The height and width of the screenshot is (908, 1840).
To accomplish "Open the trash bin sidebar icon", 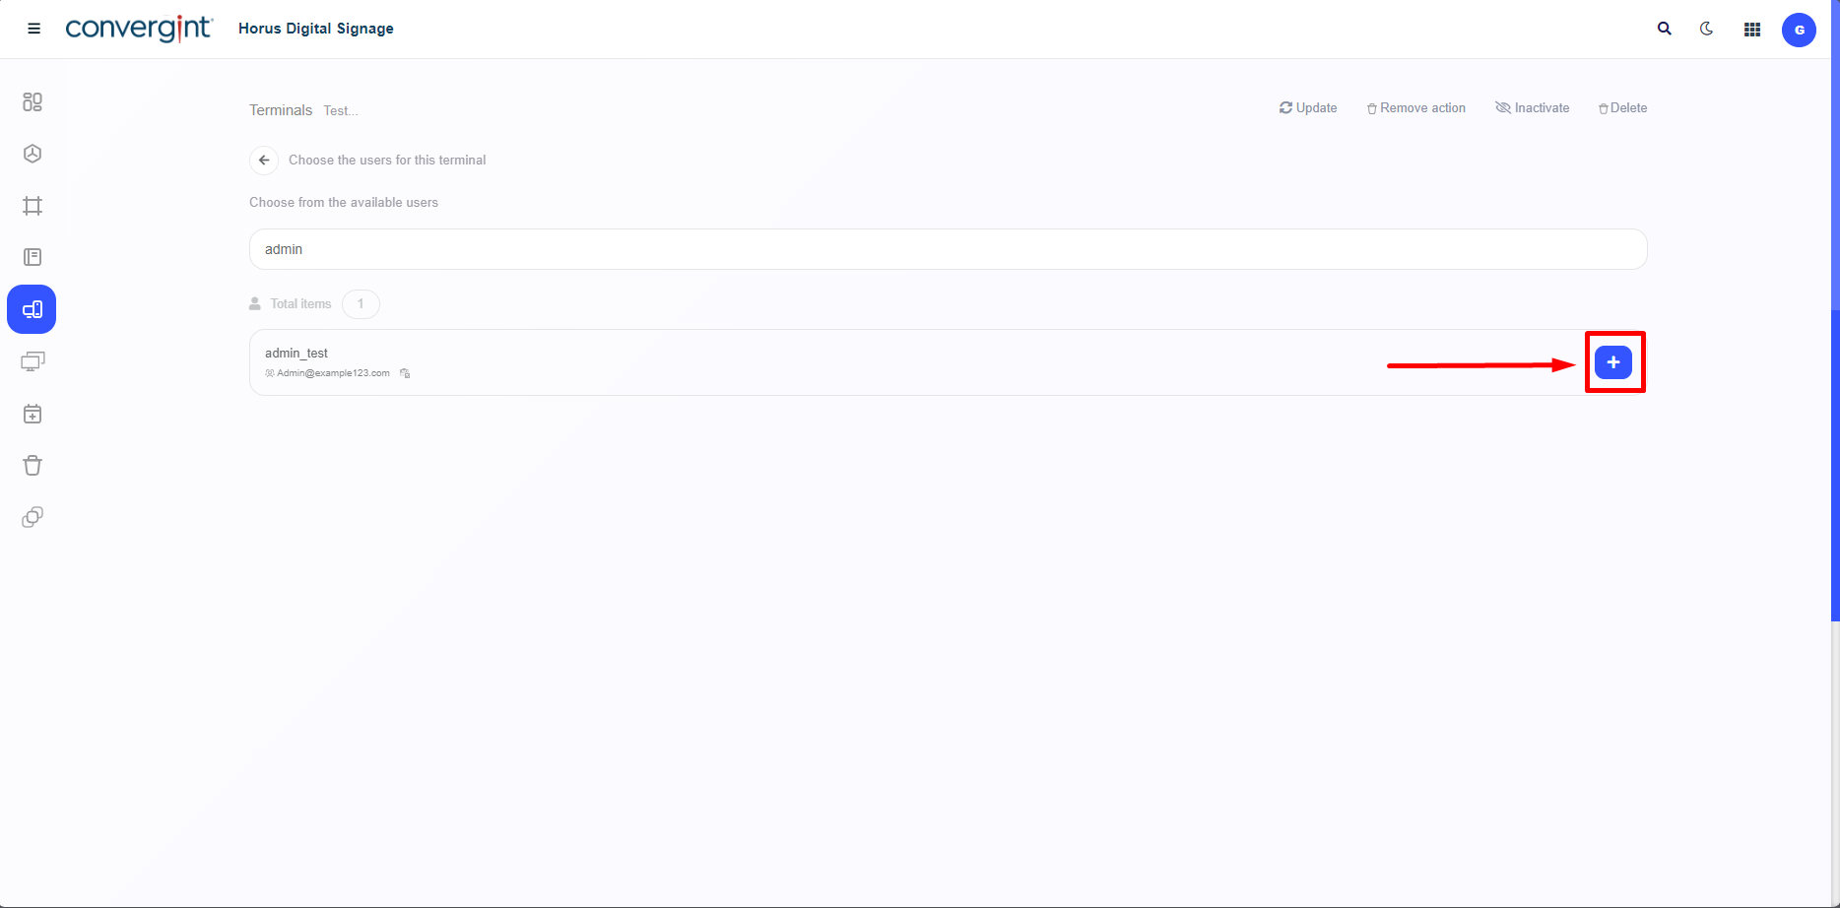I will coord(33,465).
